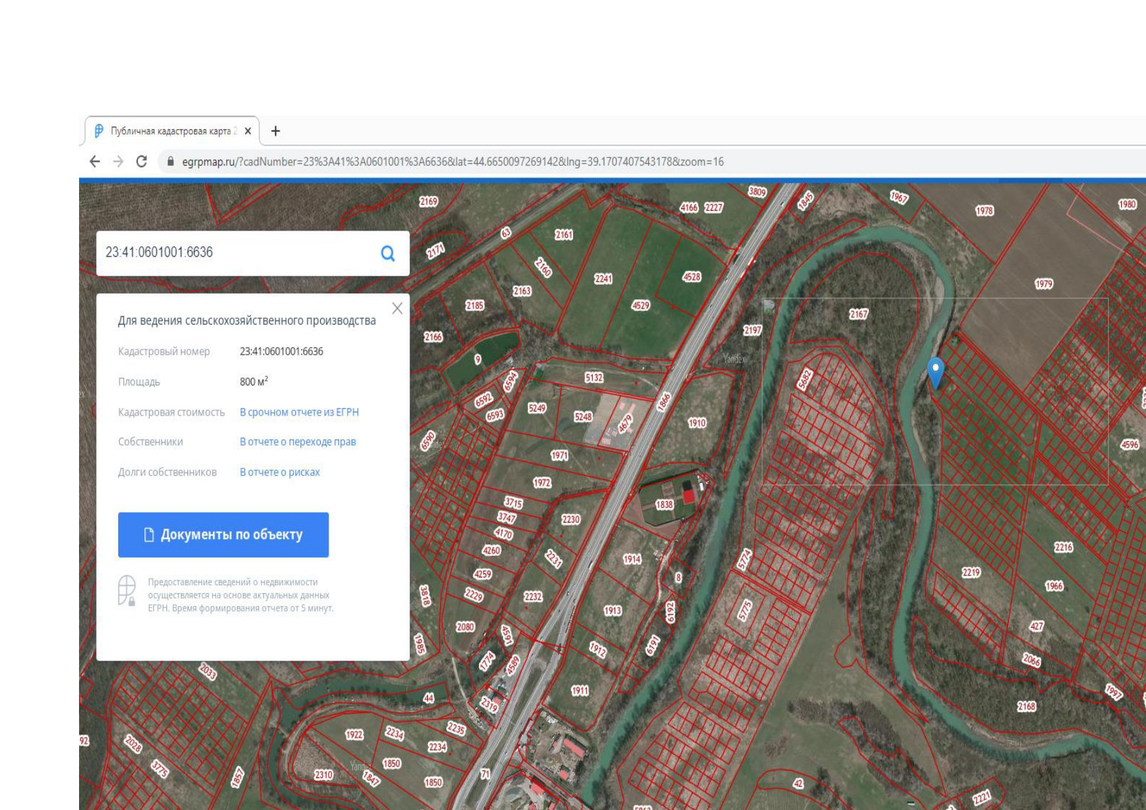This screenshot has height=810, width=1146.
Task: Click parcel label 1978 on the map
Action: (984, 211)
